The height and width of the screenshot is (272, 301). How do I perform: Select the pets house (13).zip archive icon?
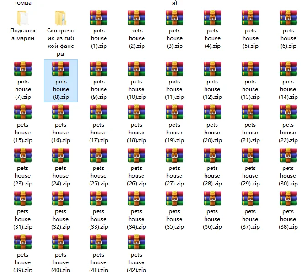click(250, 69)
